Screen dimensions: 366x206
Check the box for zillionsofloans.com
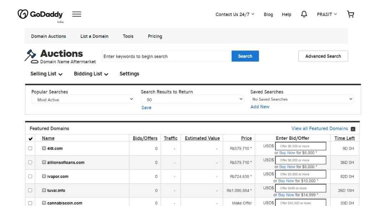pyautogui.click(x=30, y=162)
